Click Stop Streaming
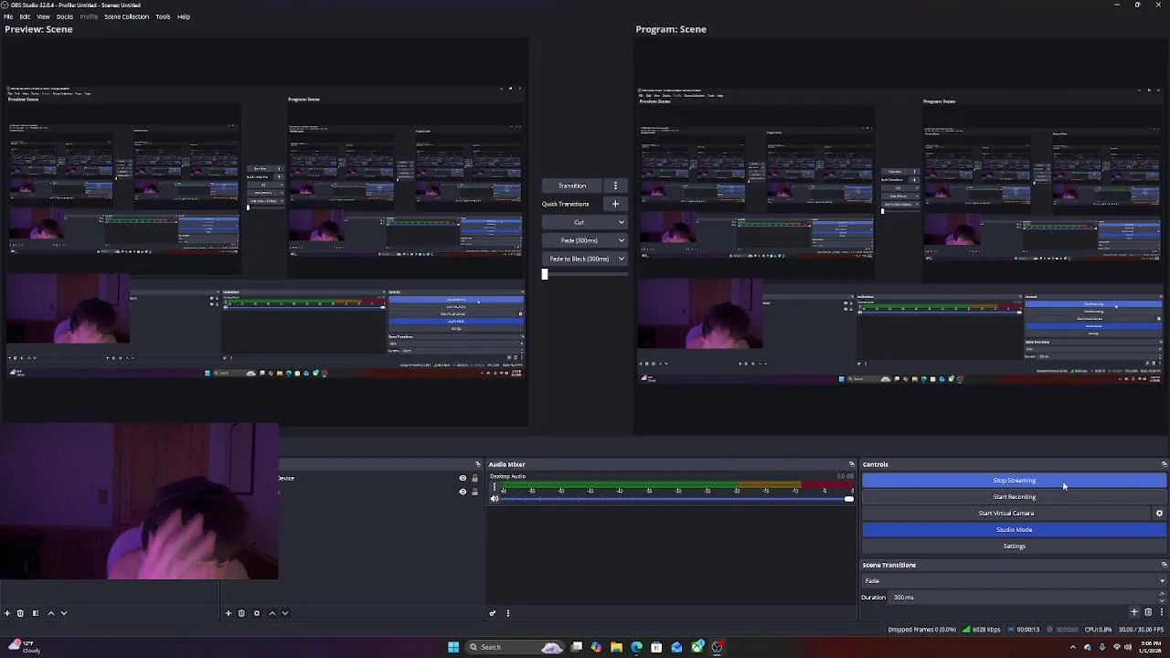This screenshot has height=658, width=1170. click(1015, 481)
